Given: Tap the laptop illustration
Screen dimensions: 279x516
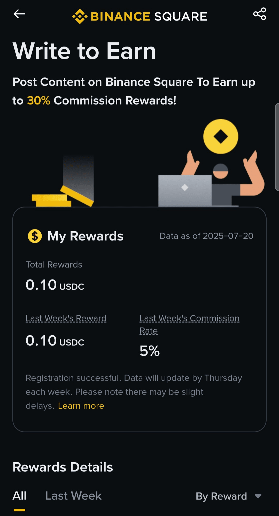Looking at the screenshot, I should 185,190.
